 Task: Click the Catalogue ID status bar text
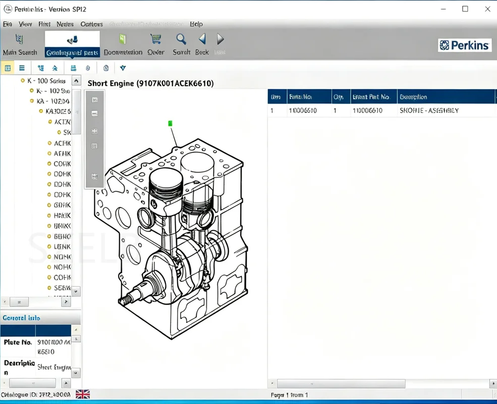35,394
